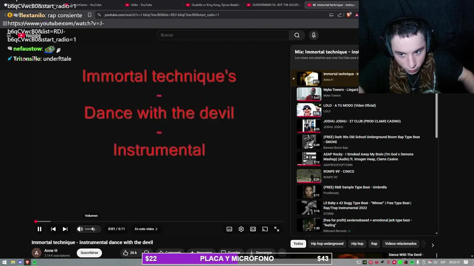This screenshot has height=266, width=474.
Task: Switch to 'Immortal technique' browser tab
Action: pyautogui.click(x=331, y=5)
